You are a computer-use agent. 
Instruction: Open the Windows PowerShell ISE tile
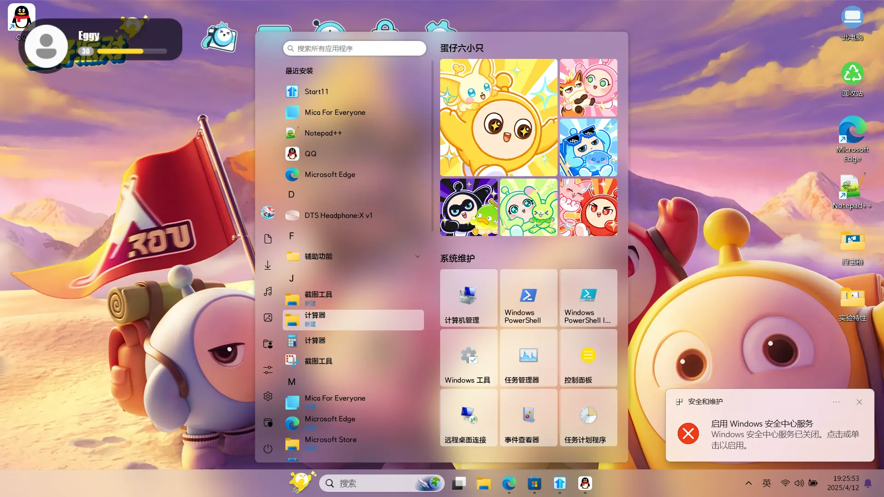pos(588,298)
